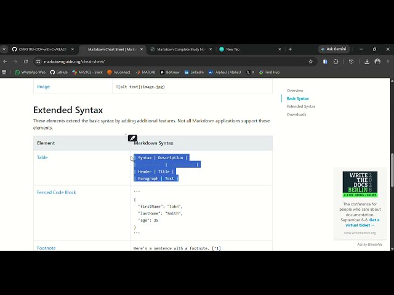This screenshot has height=295, width=394.
Task: Click the page vertical scrollbar thumb
Action: click(x=392, y=170)
